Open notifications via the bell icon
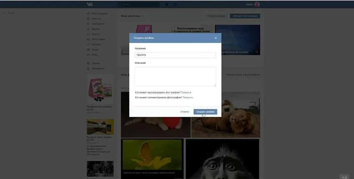Screen dimensions: 354x179 tap(167, 4)
